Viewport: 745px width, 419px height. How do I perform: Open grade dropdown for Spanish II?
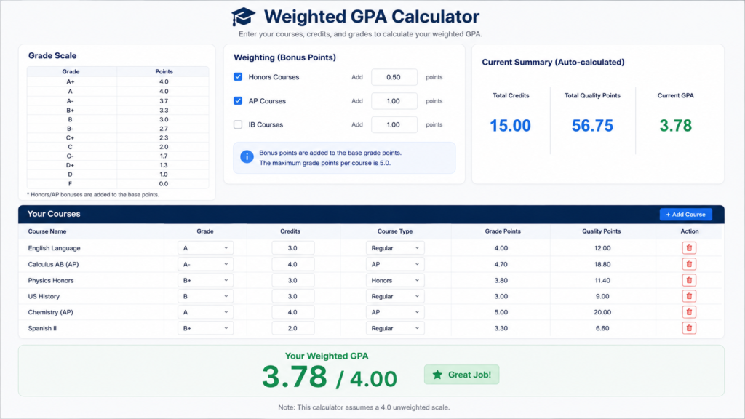point(205,328)
